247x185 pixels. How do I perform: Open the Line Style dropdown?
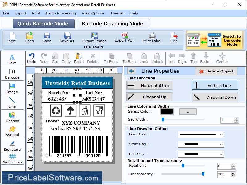pos(201,134)
